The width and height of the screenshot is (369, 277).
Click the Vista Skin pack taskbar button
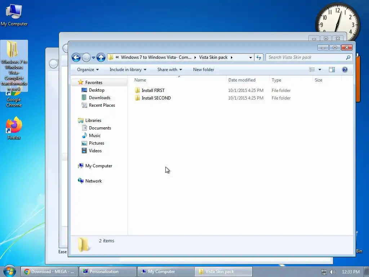pyautogui.click(x=224, y=272)
